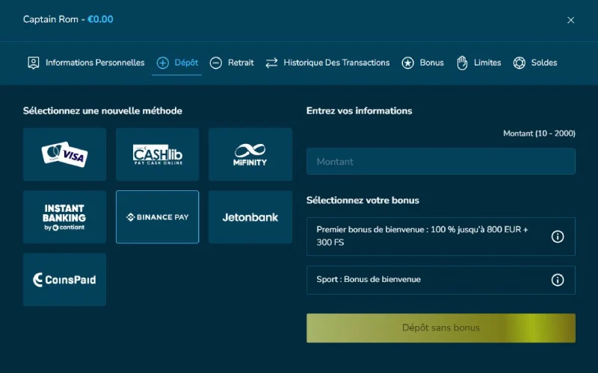The height and width of the screenshot is (373, 598).
Task: Select CoinsPaid crypto payment
Action: (x=64, y=280)
